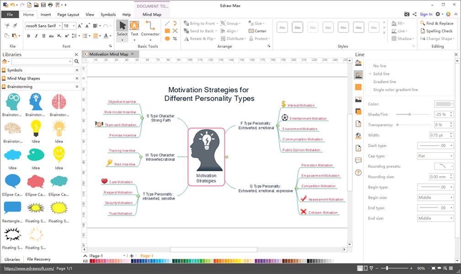Open the line Color dropdown
This screenshot has height=274, width=461.
[x=444, y=104]
